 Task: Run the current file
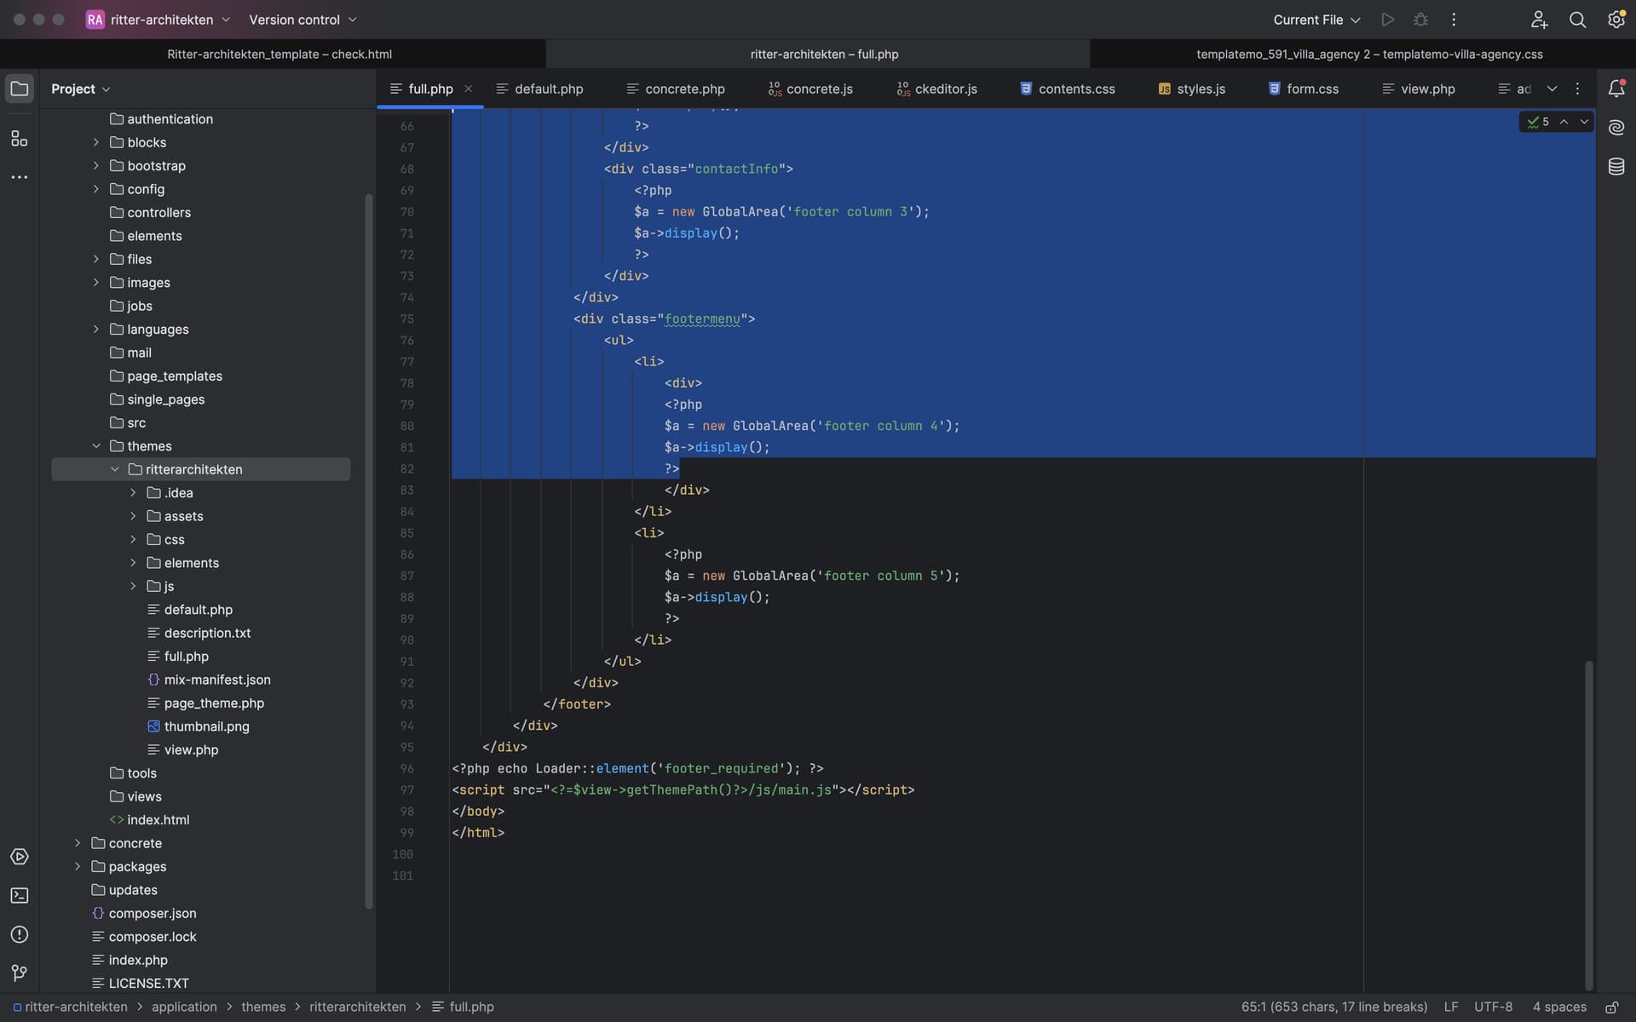pos(1388,20)
